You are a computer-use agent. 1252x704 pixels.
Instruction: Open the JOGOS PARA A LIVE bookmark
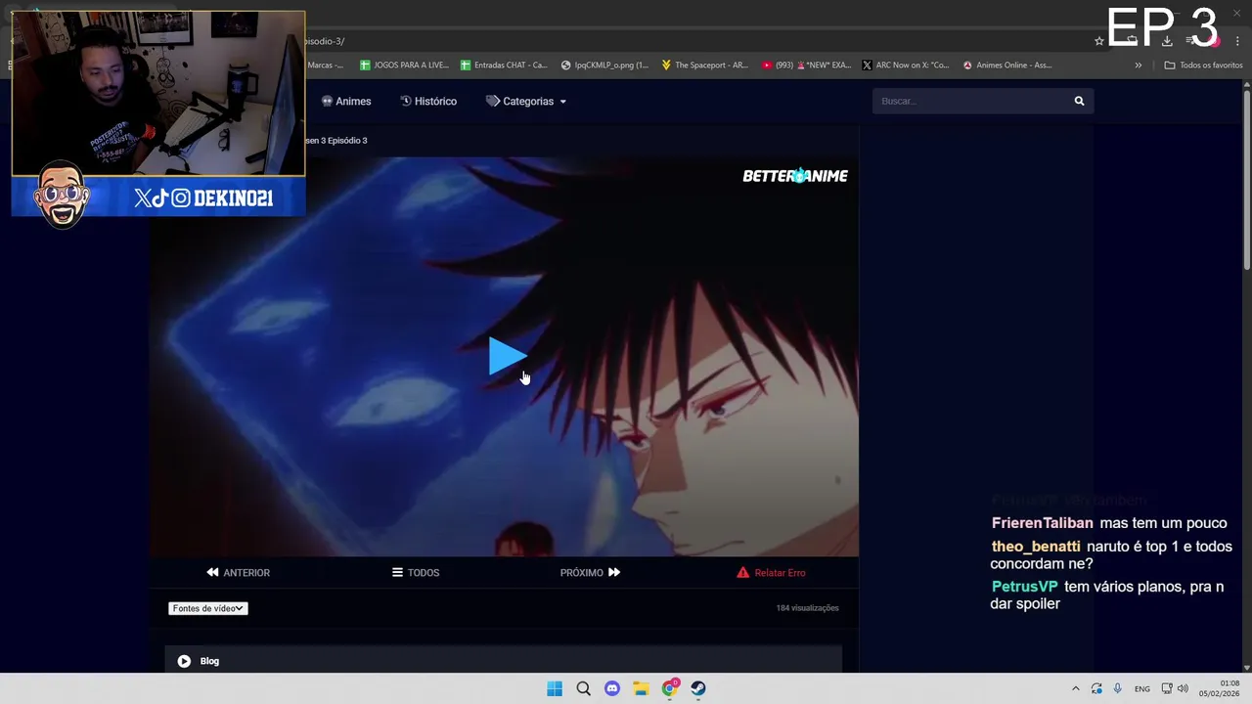pyautogui.click(x=404, y=66)
